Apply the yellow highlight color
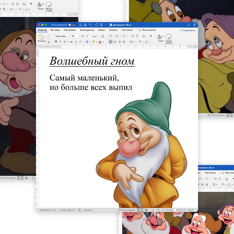The image size is (234, 234). pos(93,42)
